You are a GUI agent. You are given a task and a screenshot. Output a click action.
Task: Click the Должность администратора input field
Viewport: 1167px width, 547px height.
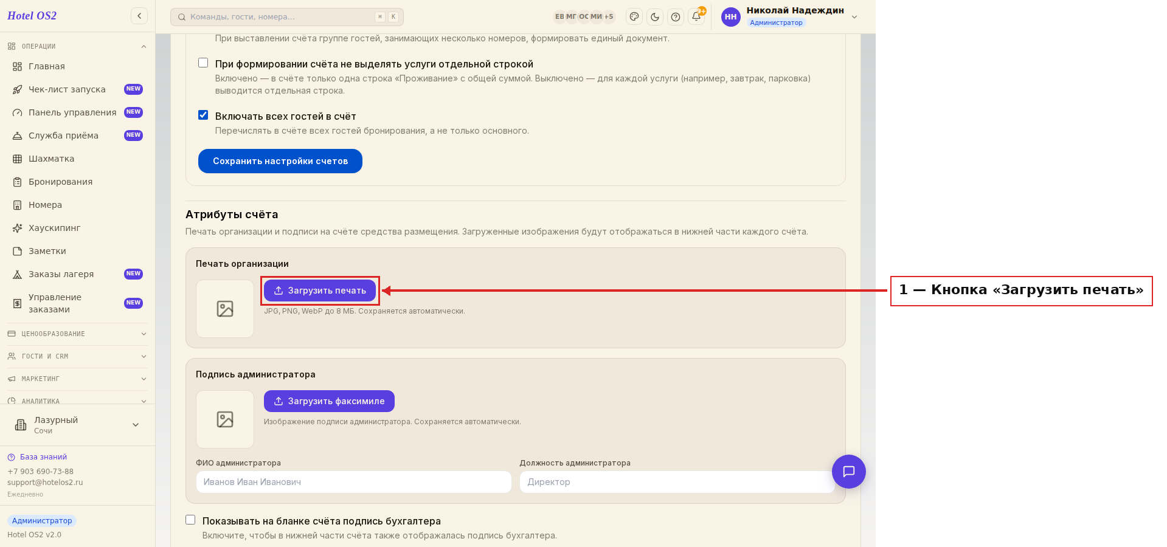(677, 482)
